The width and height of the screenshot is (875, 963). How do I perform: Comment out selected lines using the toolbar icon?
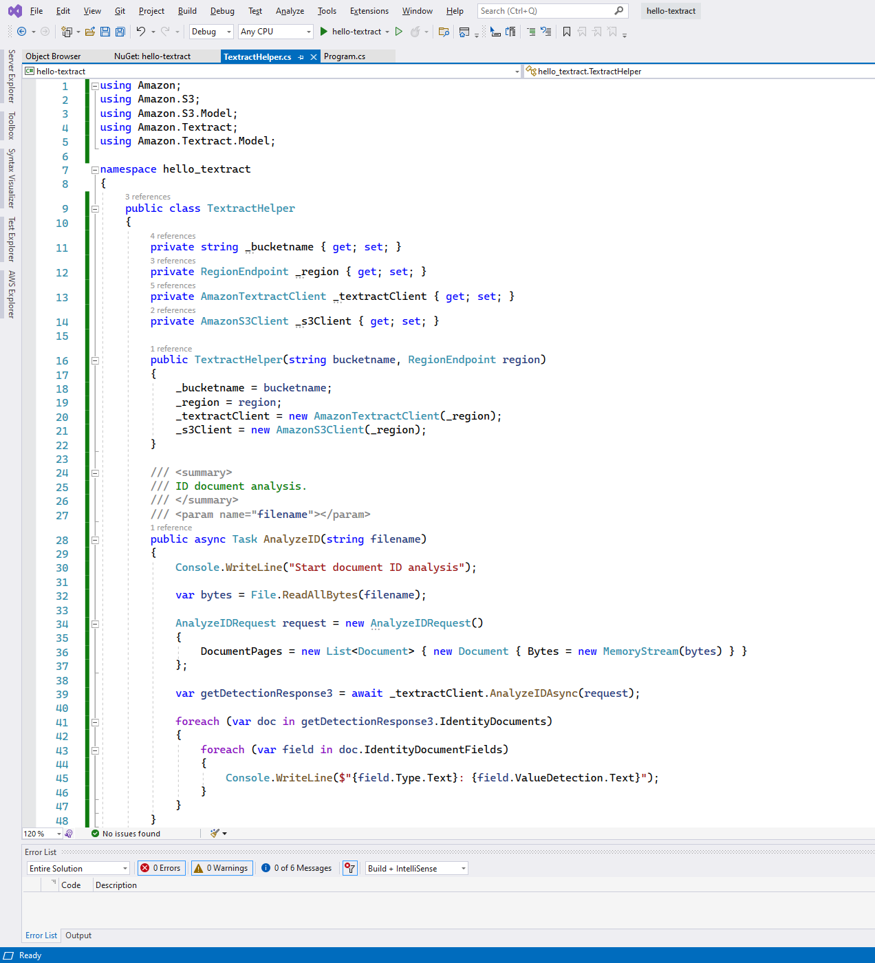tap(531, 32)
